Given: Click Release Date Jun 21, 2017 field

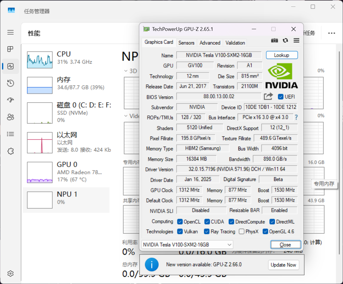Looking at the screenshot, I should [x=193, y=86].
